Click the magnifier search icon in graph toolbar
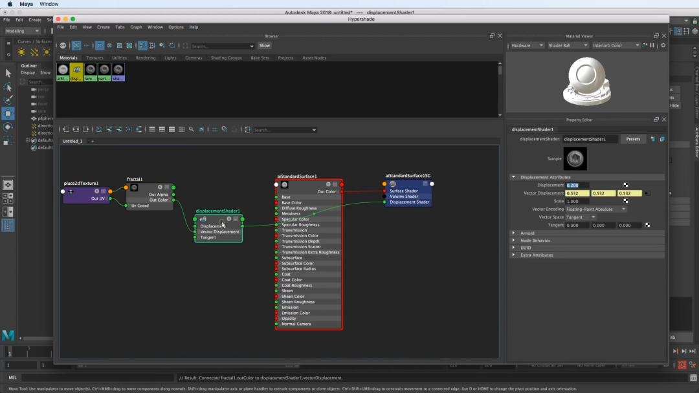Image resolution: width=699 pixels, height=393 pixels. pyautogui.click(x=191, y=129)
